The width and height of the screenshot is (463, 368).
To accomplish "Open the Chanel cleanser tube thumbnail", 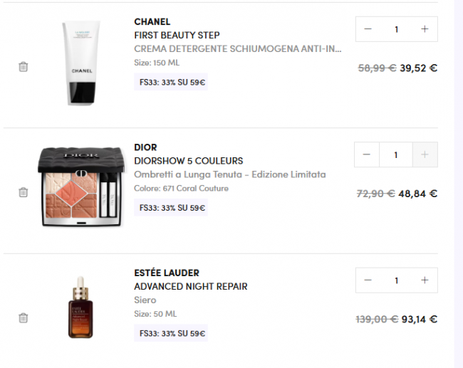I will tap(81, 63).
